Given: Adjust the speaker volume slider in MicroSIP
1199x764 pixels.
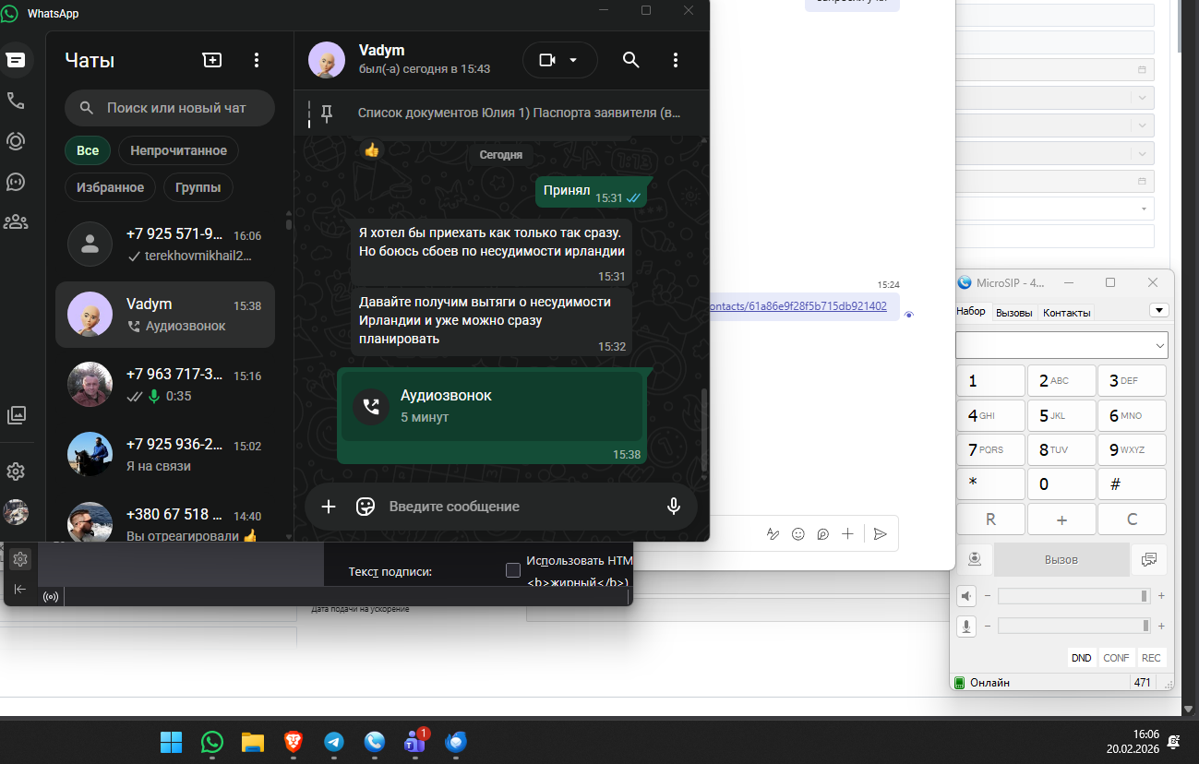Looking at the screenshot, I should tap(1073, 596).
